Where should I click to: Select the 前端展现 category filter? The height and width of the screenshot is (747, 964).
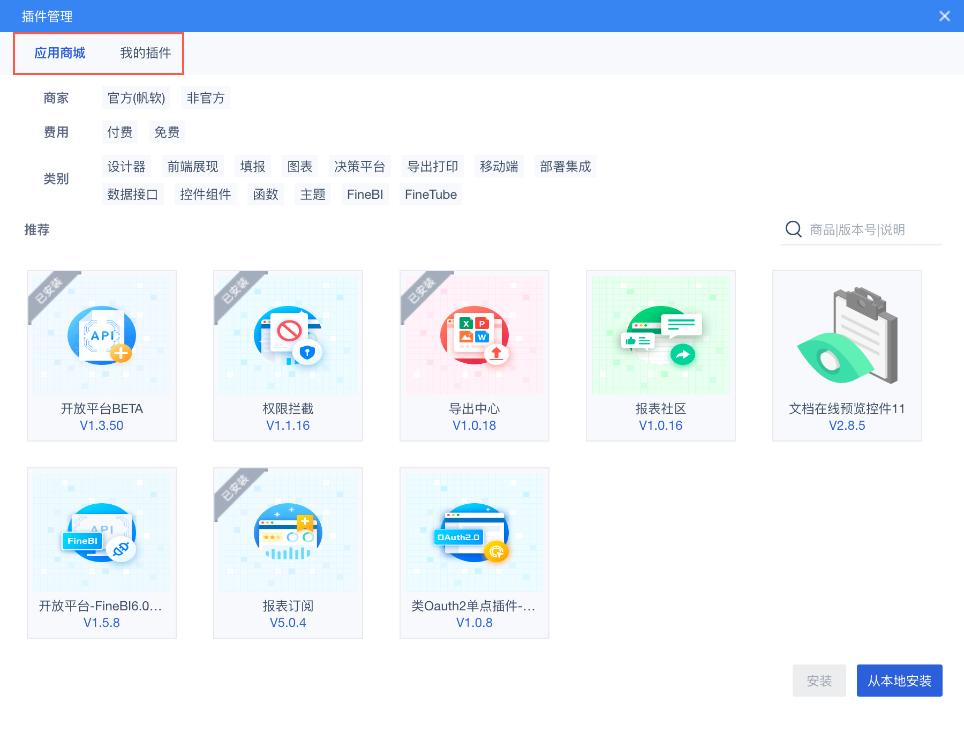[193, 166]
